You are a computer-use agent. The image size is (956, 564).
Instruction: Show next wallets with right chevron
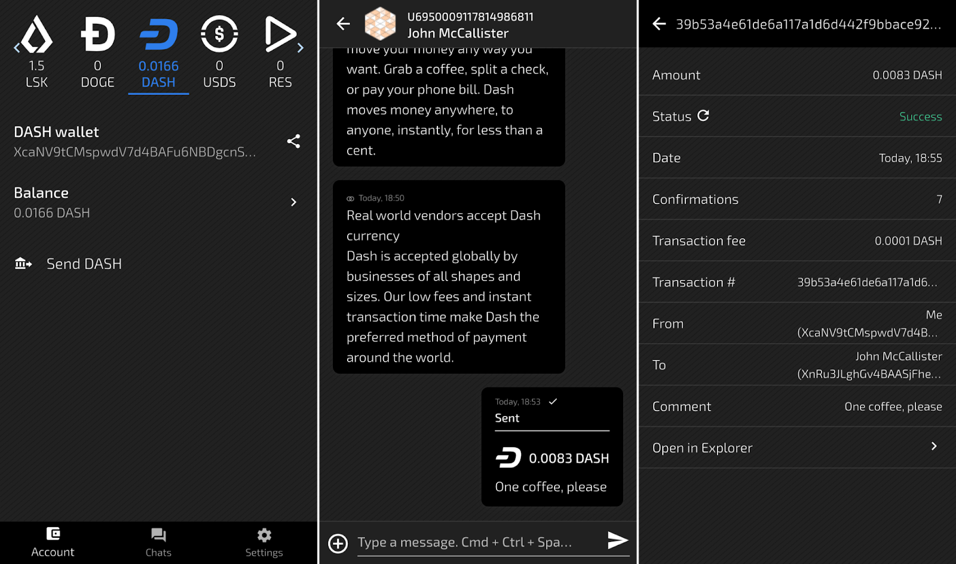point(301,48)
